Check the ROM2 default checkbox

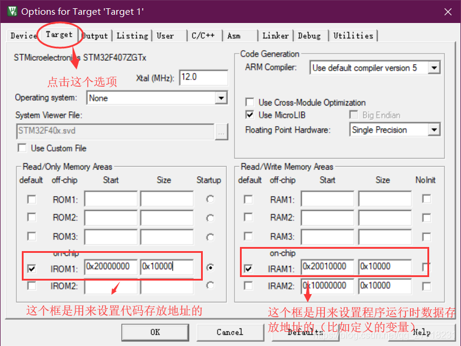32,218
